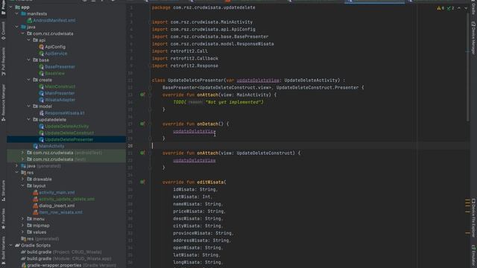
Task: Go to previous highlighted error arrow
Action: 459,8
